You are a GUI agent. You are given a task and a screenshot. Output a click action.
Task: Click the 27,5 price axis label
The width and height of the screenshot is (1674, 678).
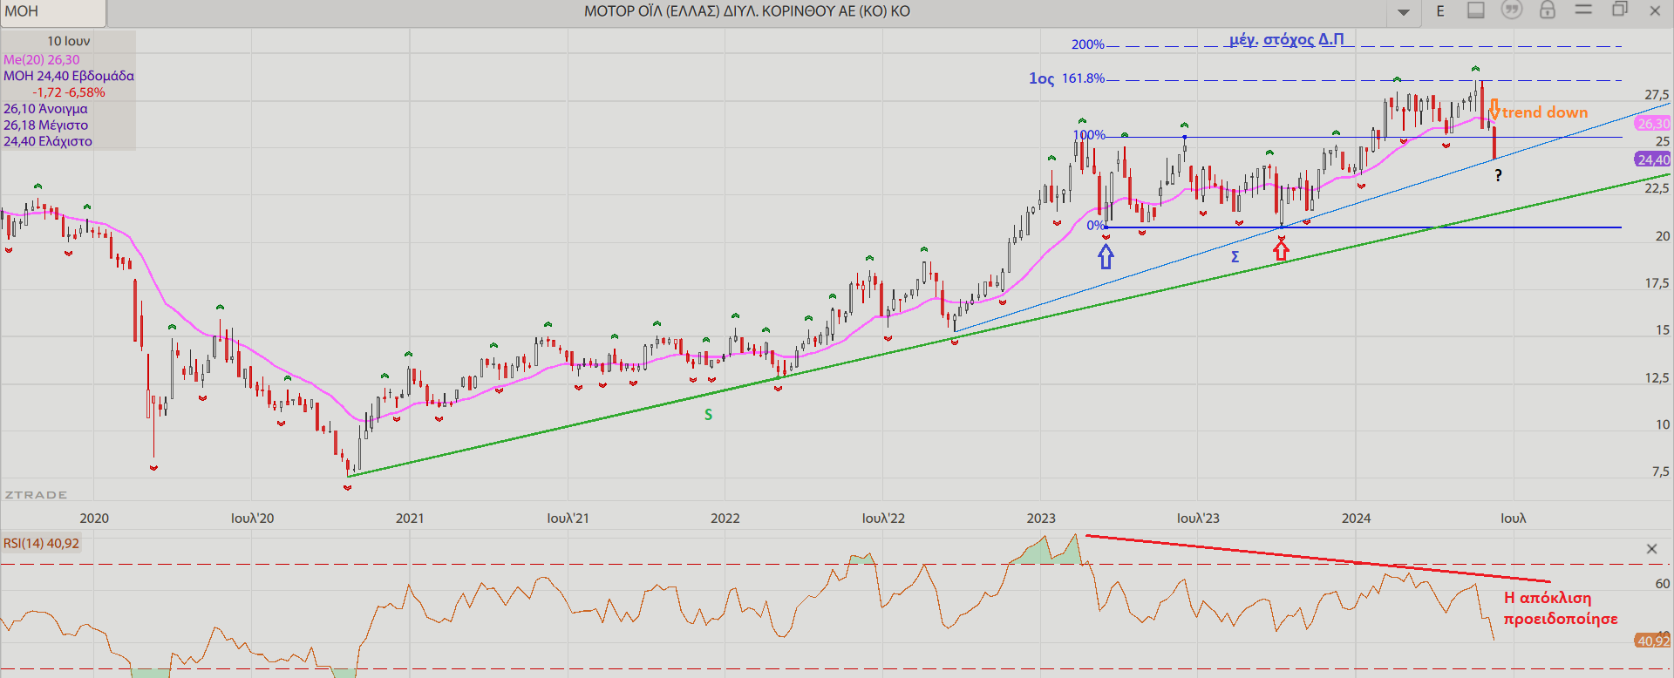click(1657, 95)
